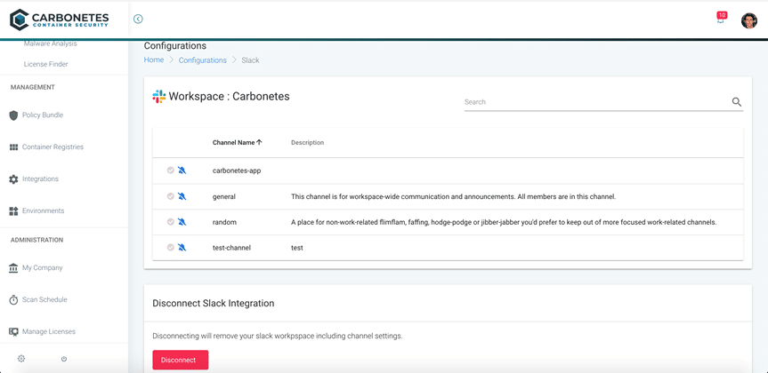This screenshot has height=373, width=768.
Task: Toggle muted bell for random channel
Action: [x=182, y=222]
